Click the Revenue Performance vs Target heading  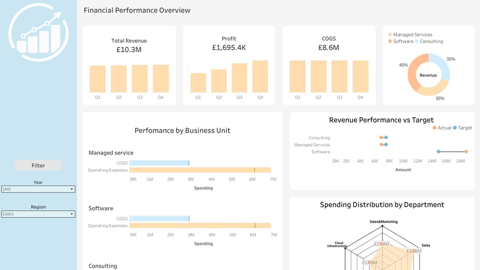(x=381, y=120)
